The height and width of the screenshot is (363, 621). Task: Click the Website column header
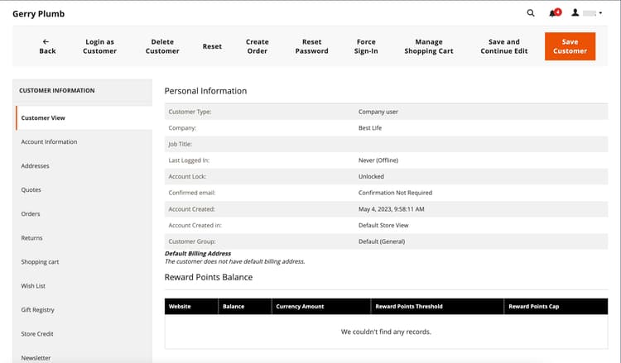pos(191,307)
